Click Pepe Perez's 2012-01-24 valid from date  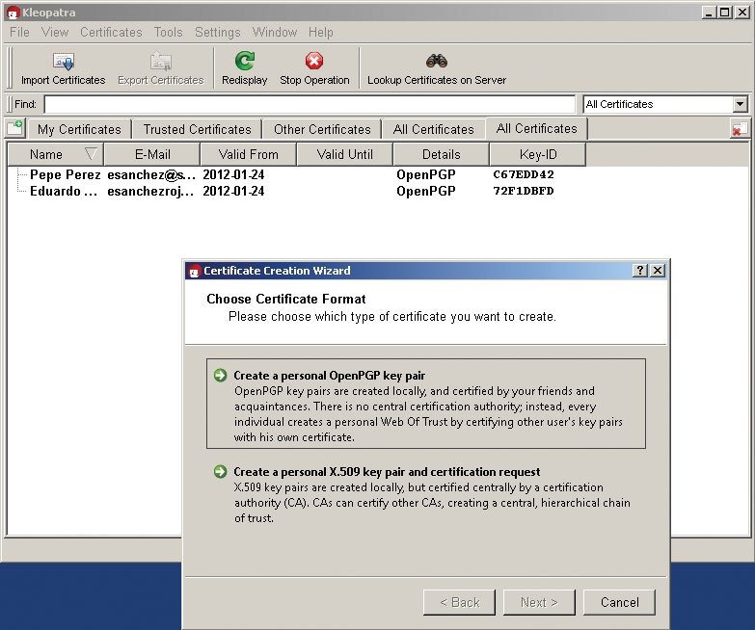coord(233,174)
